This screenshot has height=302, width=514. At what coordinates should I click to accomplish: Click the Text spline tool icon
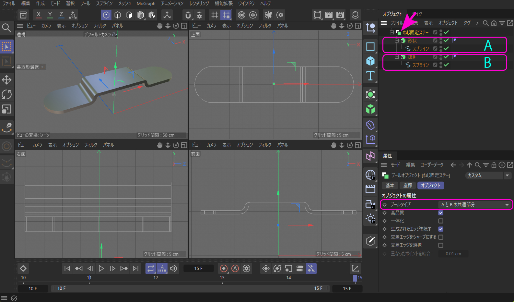370,76
